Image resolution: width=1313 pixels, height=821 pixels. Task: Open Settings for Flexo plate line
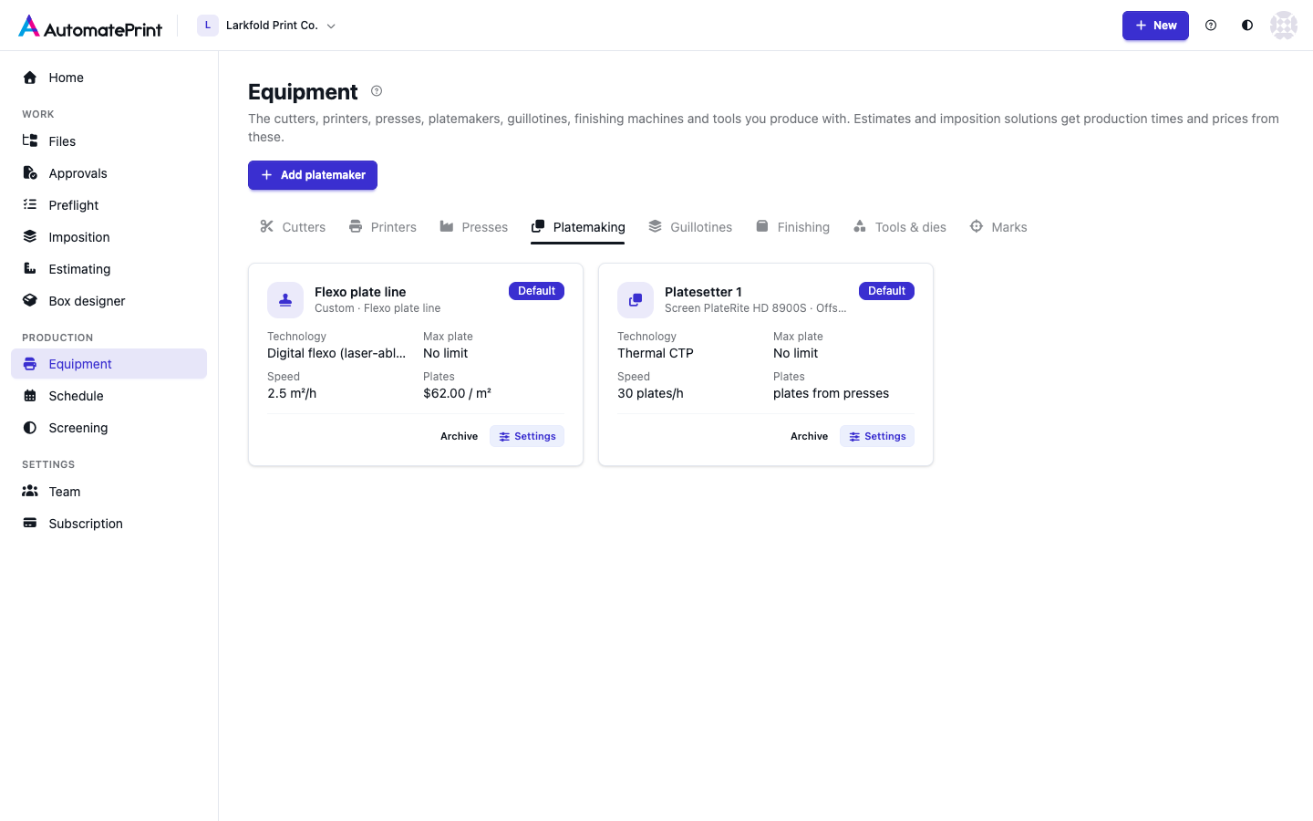click(x=527, y=436)
